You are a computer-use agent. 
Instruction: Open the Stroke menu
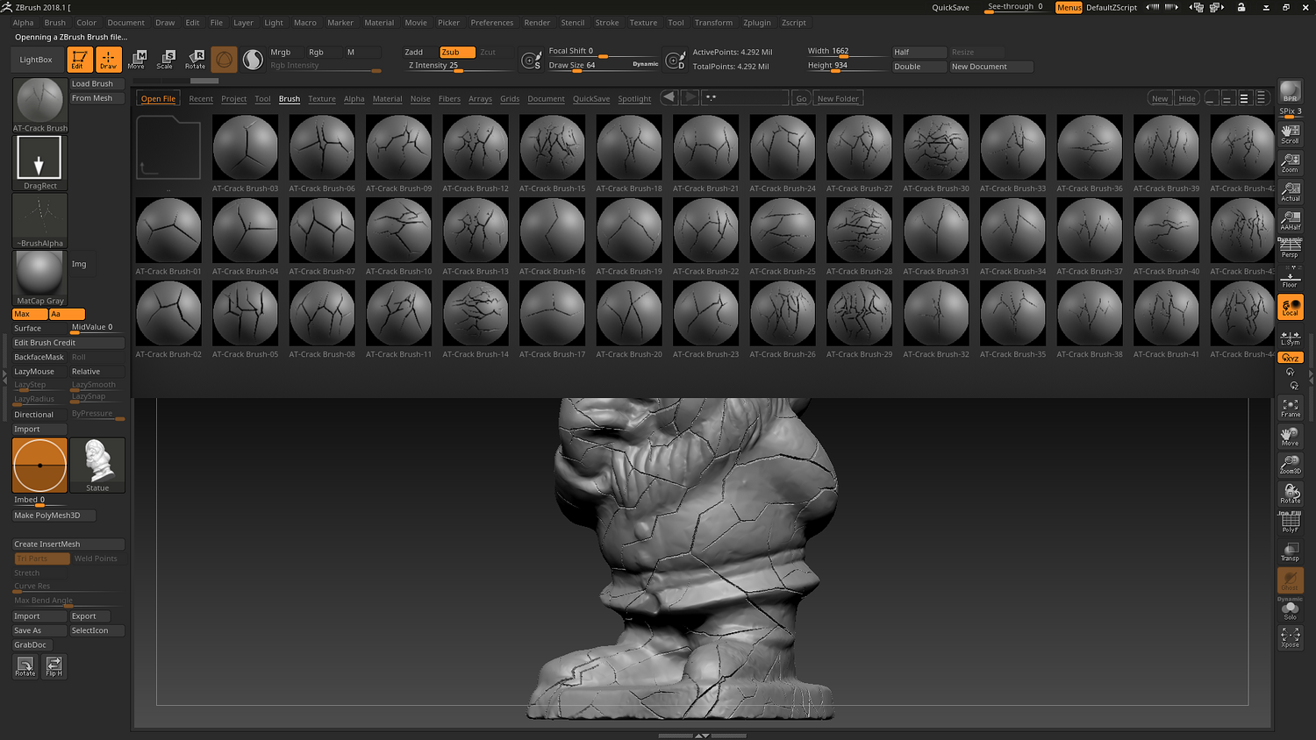[x=607, y=23]
